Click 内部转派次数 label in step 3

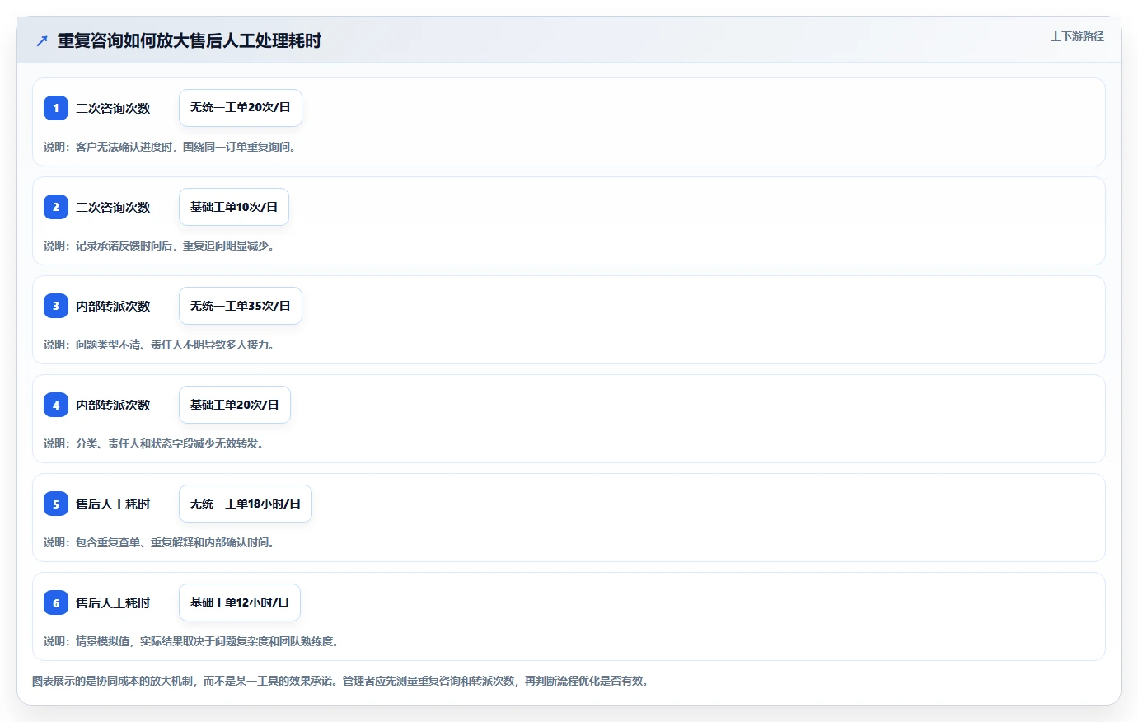click(x=113, y=306)
